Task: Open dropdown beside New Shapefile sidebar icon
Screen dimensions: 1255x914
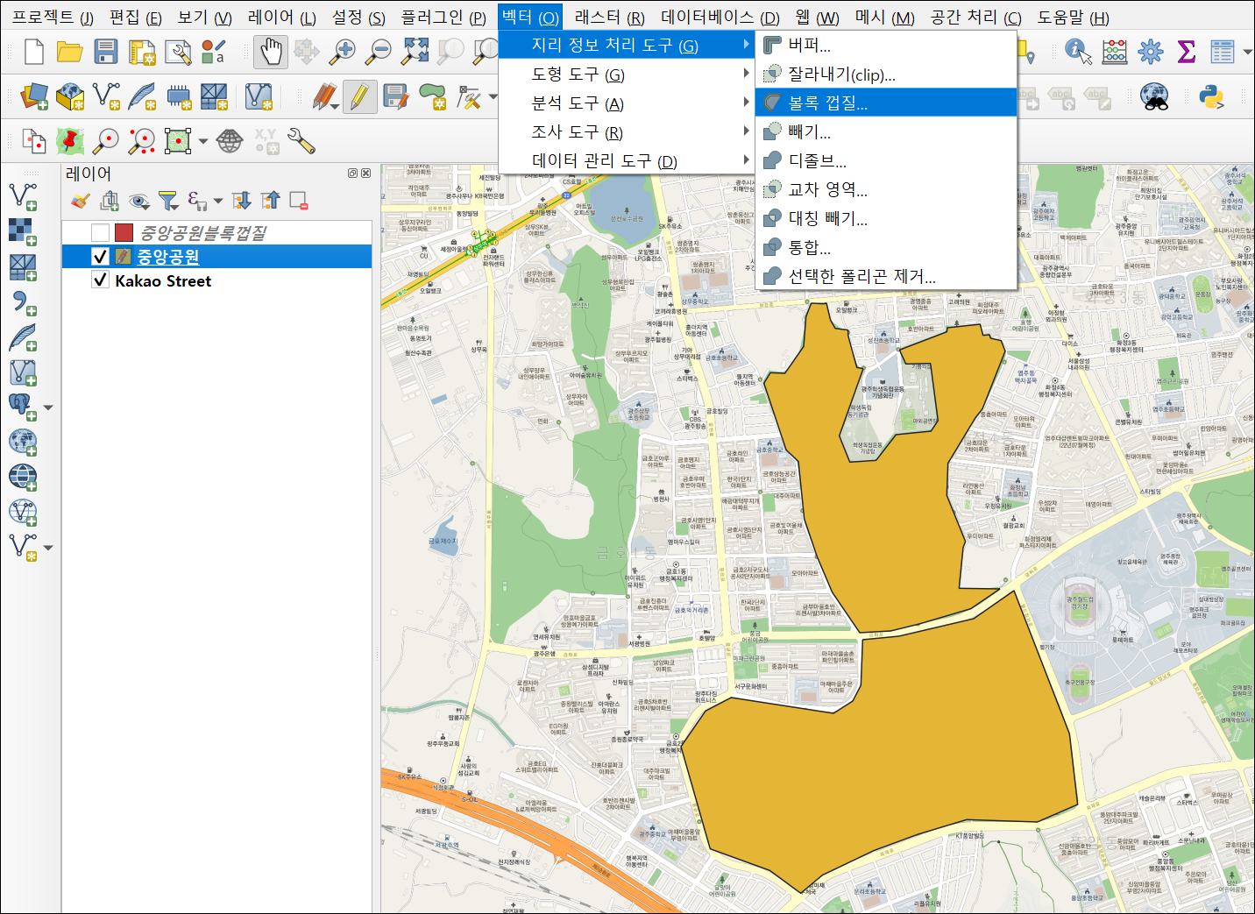Action: 48,548
